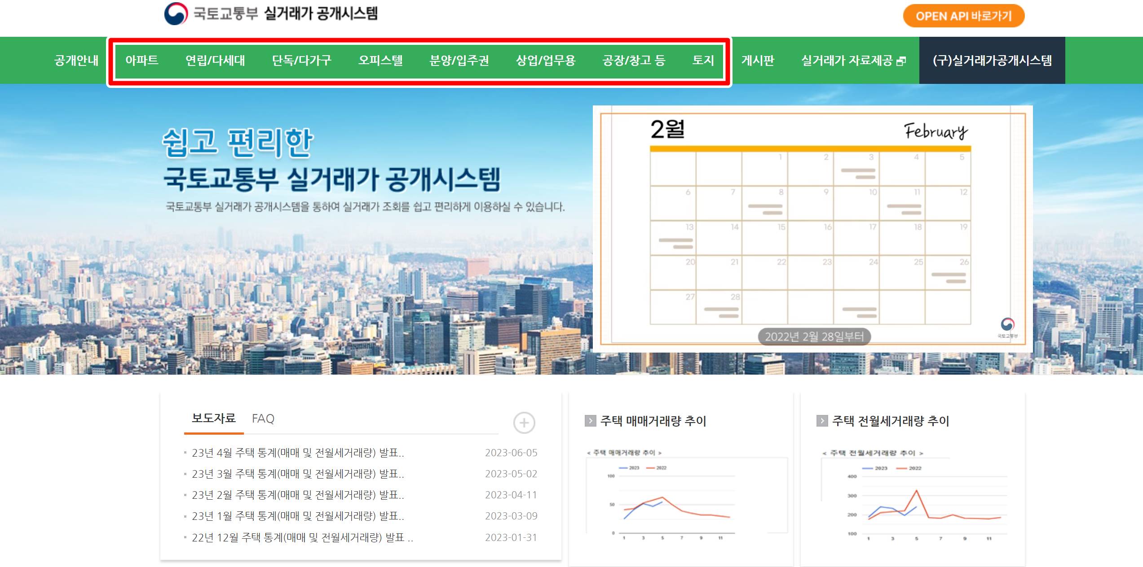Click the plus icon beside 보도자료 list
The image size is (1143, 567).
(x=524, y=423)
